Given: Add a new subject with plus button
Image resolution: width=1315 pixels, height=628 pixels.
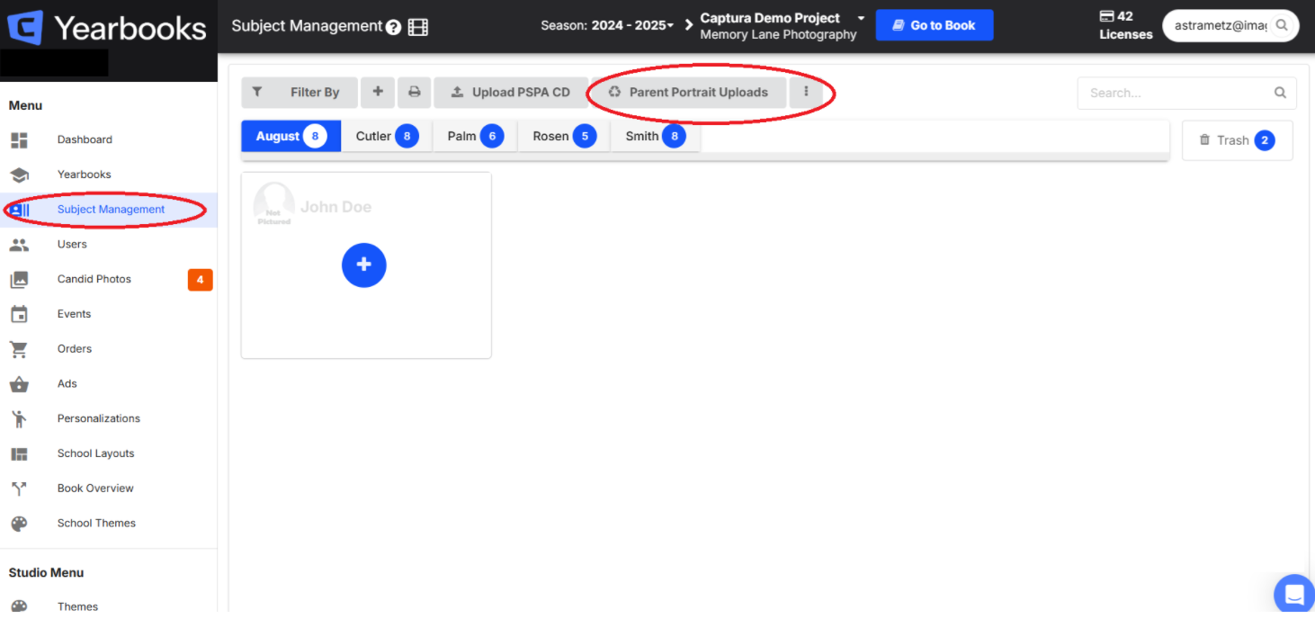Looking at the screenshot, I should coord(378,92).
